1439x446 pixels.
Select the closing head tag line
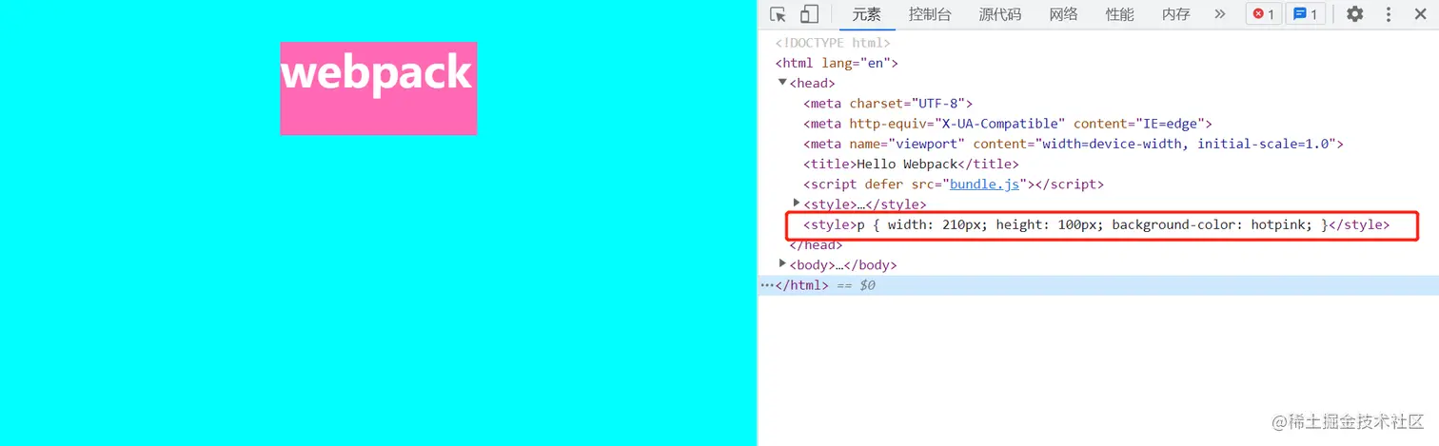pos(816,244)
